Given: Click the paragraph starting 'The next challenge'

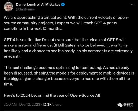Looking at the screenshot, I should (69, 76).
